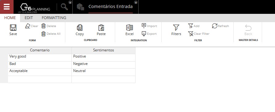Click the cube icon beside Comentários Entrada

pyautogui.click(x=80, y=7)
